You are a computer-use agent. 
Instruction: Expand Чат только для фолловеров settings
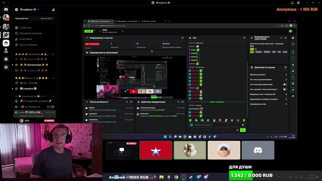(x=286, y=79)
